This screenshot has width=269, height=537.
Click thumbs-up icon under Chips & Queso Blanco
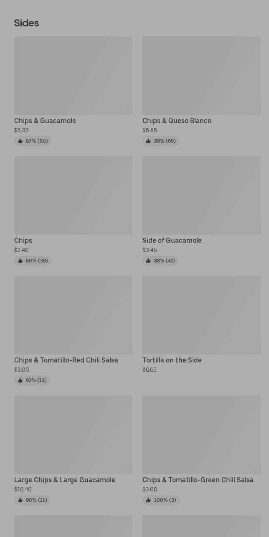[x=148, y=141]
